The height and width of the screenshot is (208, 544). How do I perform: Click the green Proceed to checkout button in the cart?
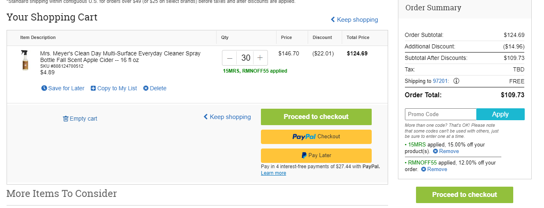(x=316, y=117)
